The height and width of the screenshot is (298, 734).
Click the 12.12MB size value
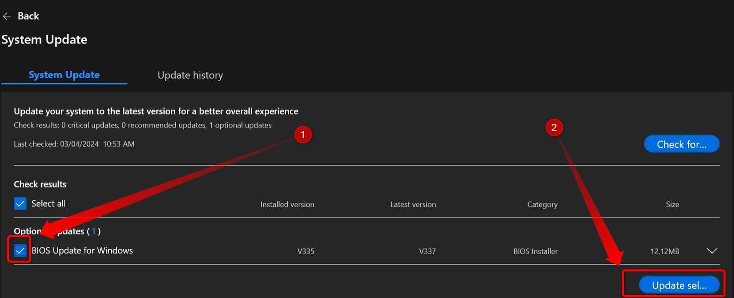coord(665,250)
